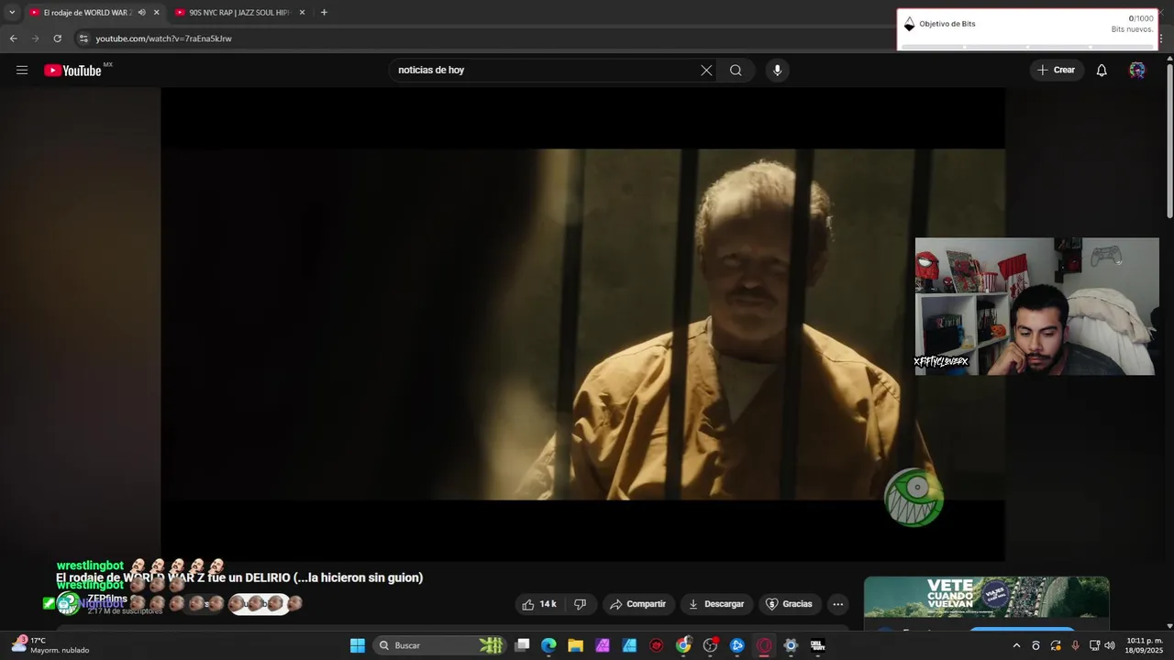Mute the World War Z tab audio
Image resolution: width=1174 pixels, height=660 pixels.
[141, 13]
